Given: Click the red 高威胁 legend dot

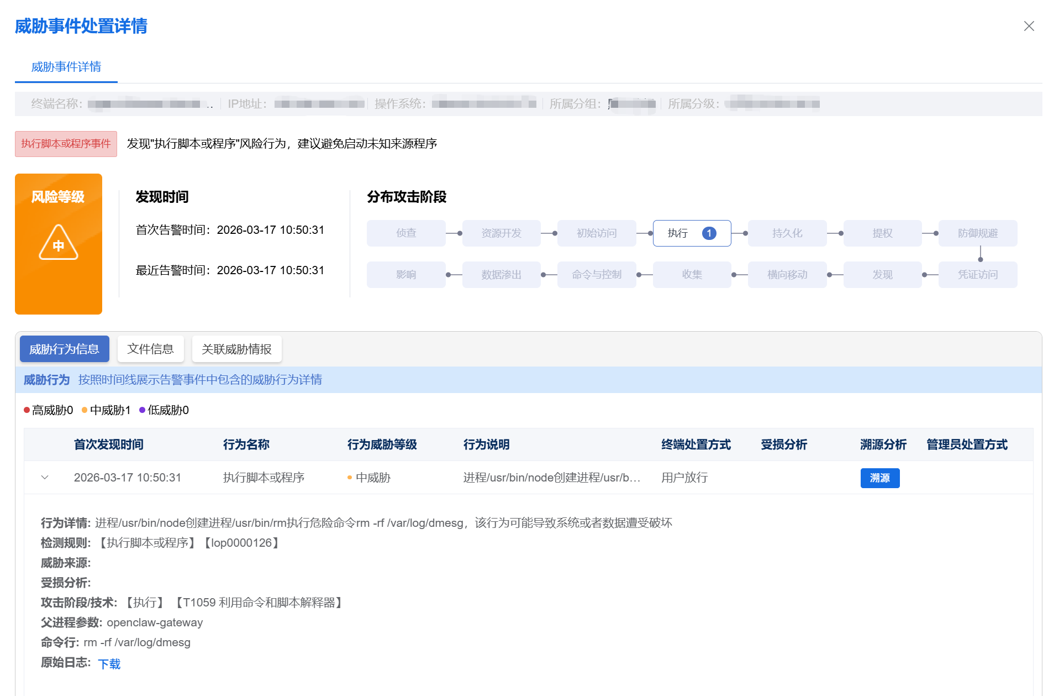Looking at the screenshot, I should tap(27, 410).
